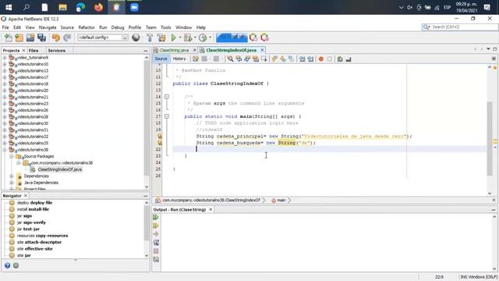Screen dimensions: 499x281
Task: Collapse Source Packages node
Action: pos(12,156)
